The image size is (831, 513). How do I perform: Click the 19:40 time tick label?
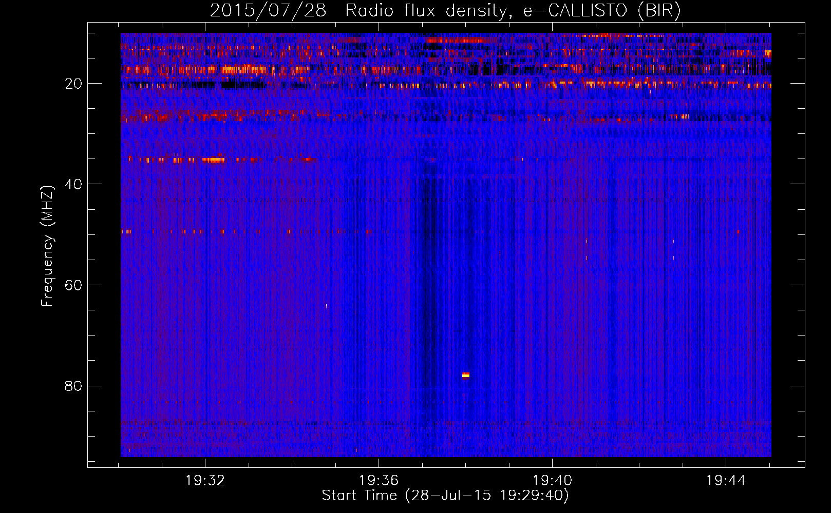552,481
